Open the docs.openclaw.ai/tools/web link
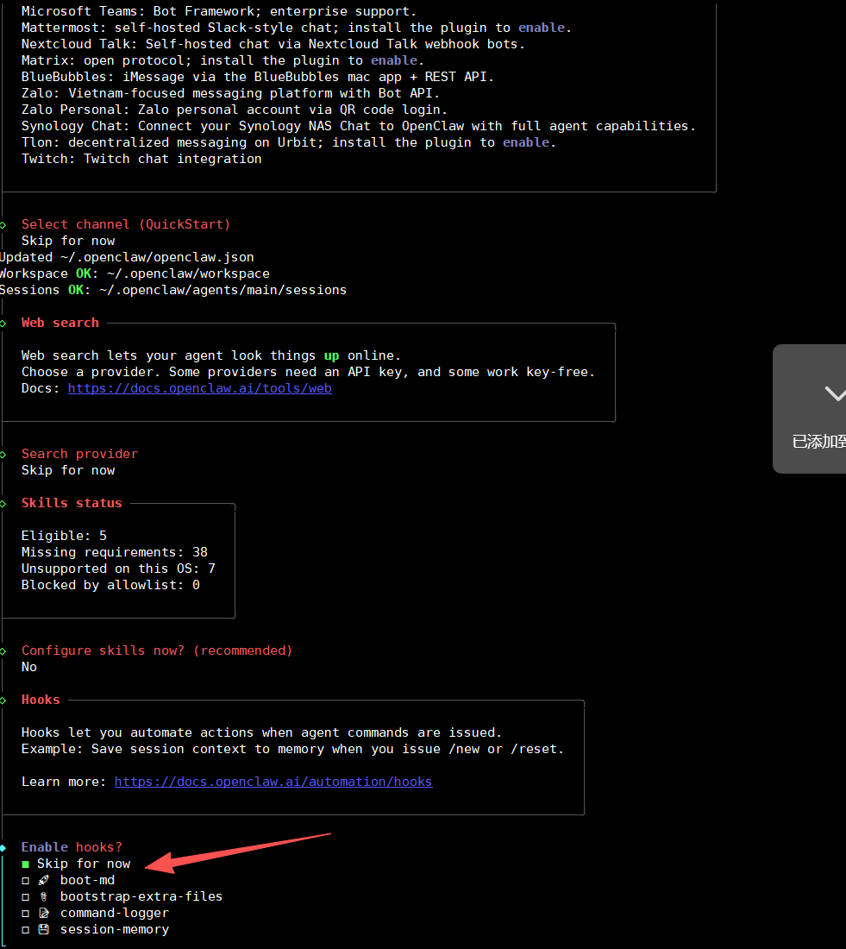The height and width of the screenshot is (949, 846). (x=200, y=388)
